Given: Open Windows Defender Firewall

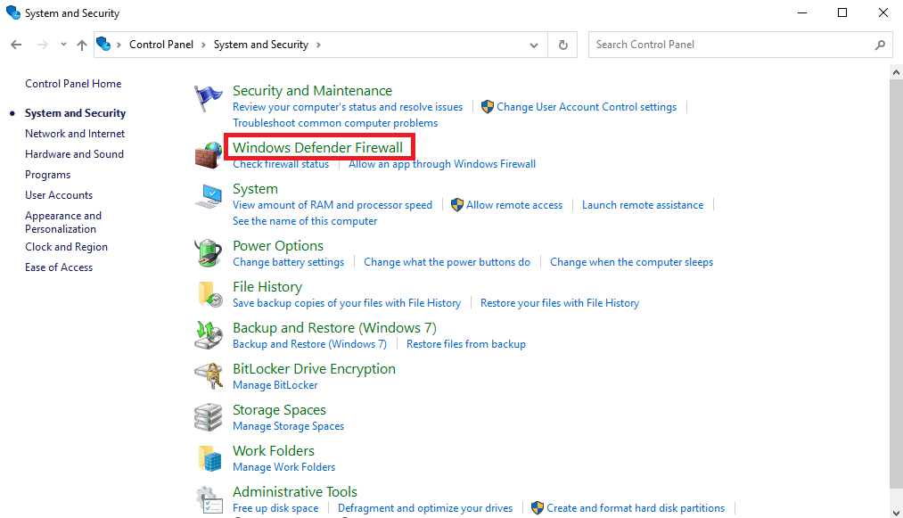Looking at the screenshot, I should 318,147.
